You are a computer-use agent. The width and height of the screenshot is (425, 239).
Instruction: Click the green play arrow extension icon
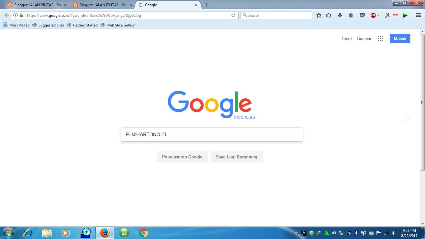[405, 15]
